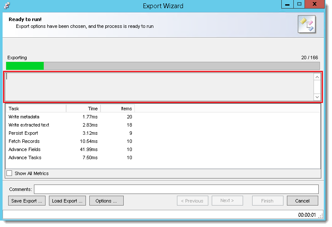Select the Advance Tasks row
Viewport: 332px width, 227px height.
click(70, 157)
